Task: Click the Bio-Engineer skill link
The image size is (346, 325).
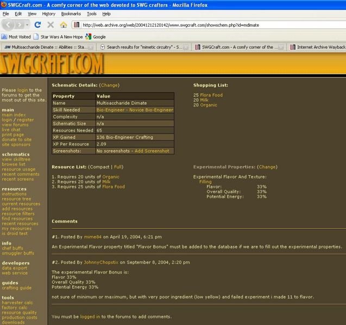Action: pyautogui.click(x=135, y=110)
